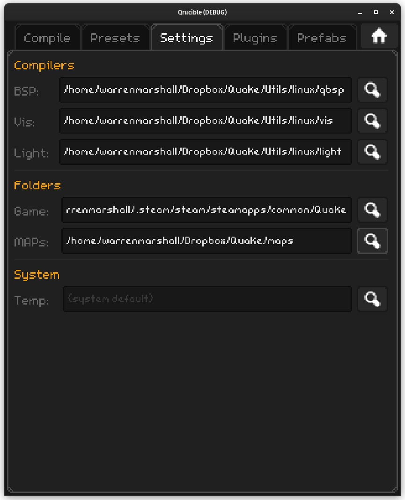Focus the Temp system default field
Viewport: 405px width, 500px height.
coord(207,299)
